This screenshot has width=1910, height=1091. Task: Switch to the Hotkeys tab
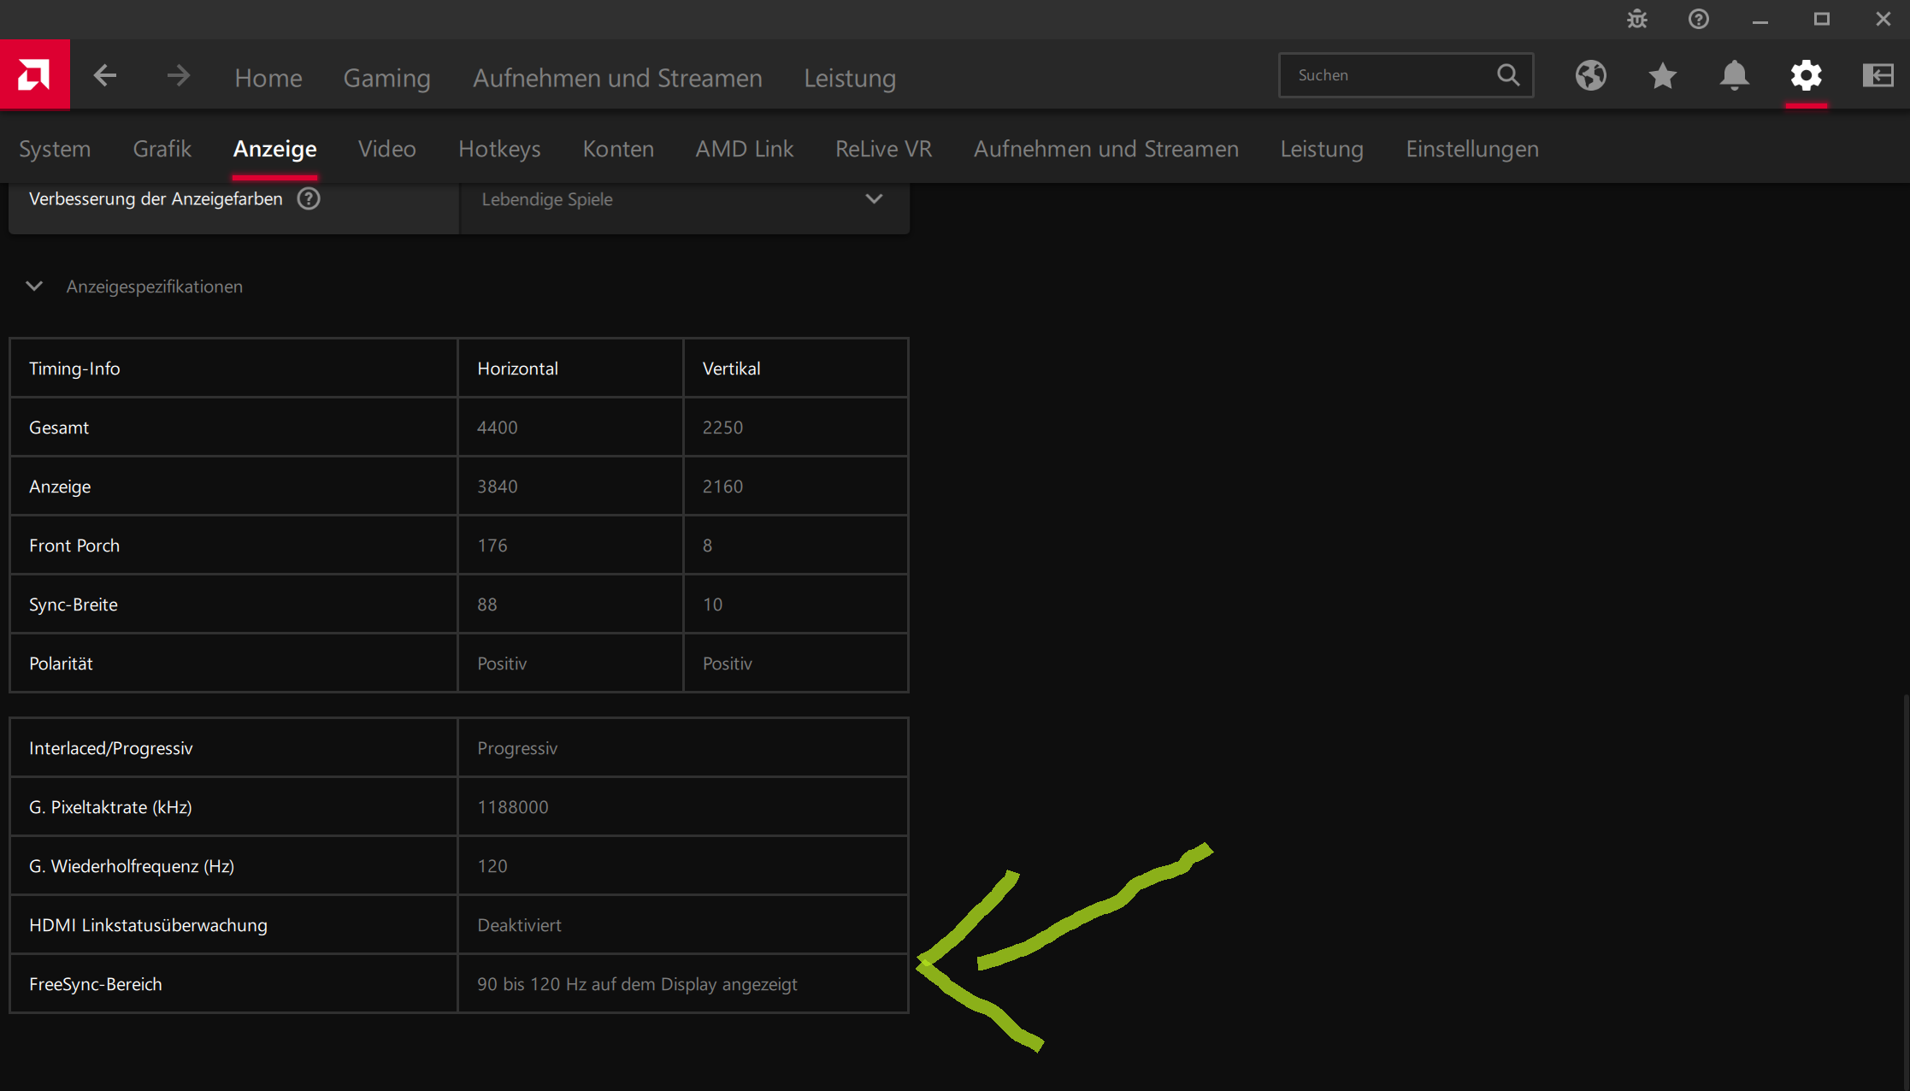coord(499,149)
